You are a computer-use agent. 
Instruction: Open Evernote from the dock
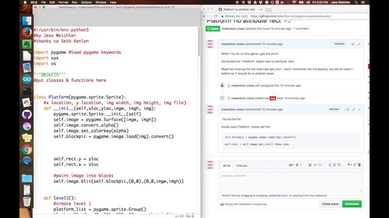tap(27, 44)
